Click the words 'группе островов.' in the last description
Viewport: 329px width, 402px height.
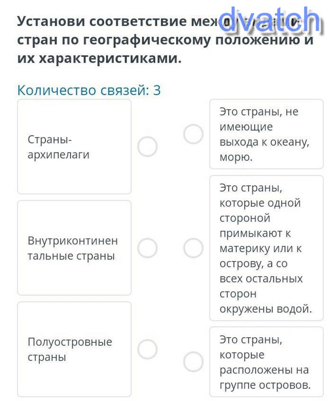pyautogui.click(x=265, y=385)
